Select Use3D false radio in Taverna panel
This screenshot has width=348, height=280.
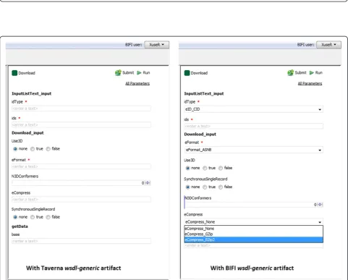click(48, 149)
